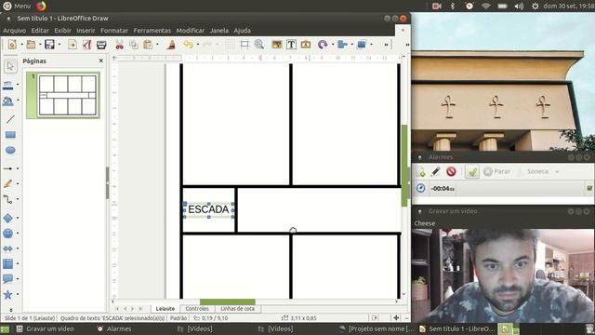The width and height of the screenshot is (595, 335).
Task: Open the dropdown beside Line Color
Action: point(18,85)
